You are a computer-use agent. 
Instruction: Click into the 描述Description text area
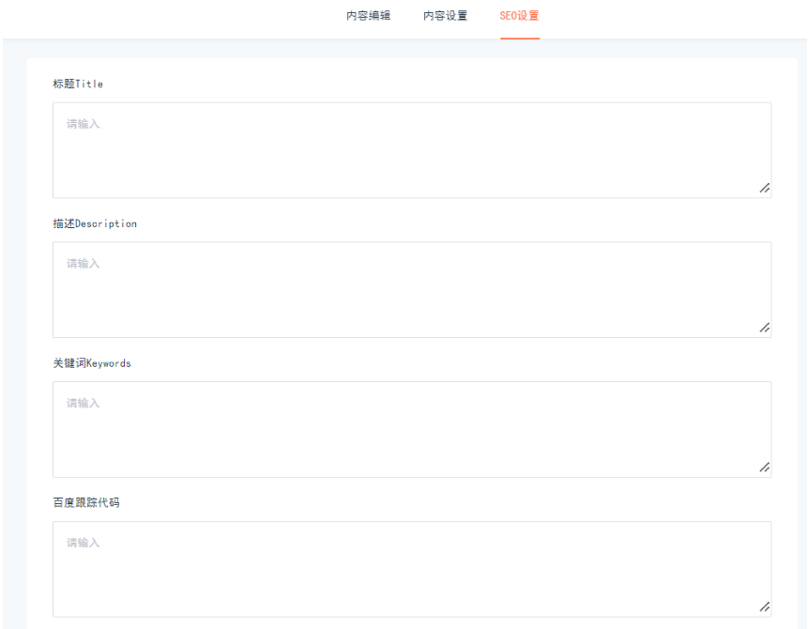412,290
